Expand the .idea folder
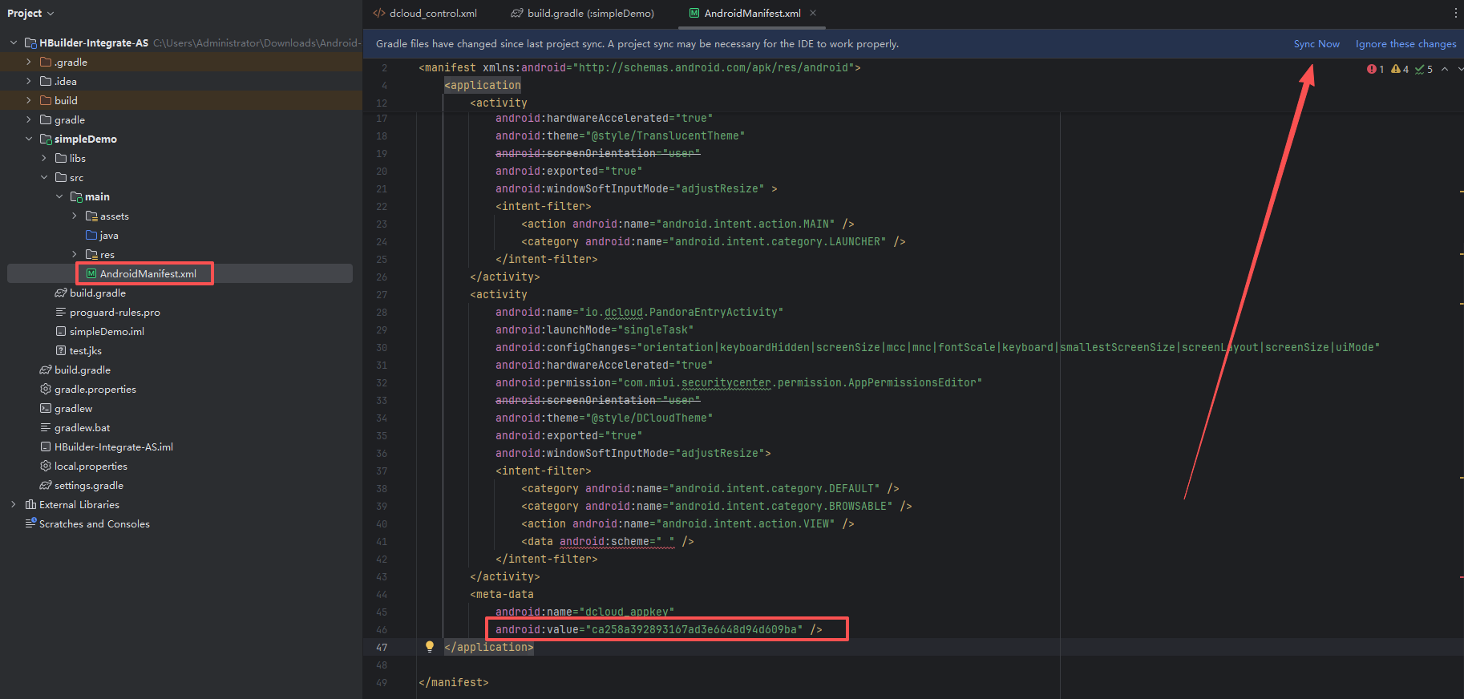1464x699 pixels. 29,81
